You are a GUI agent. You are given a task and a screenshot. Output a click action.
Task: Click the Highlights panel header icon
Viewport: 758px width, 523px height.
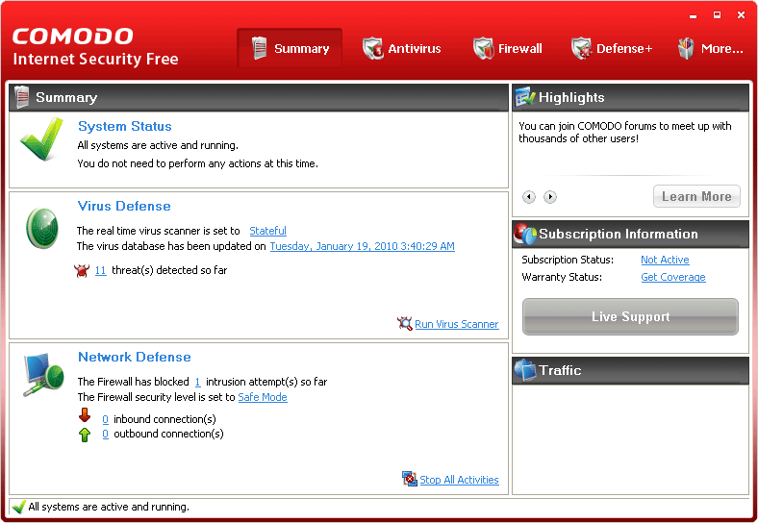525,97
